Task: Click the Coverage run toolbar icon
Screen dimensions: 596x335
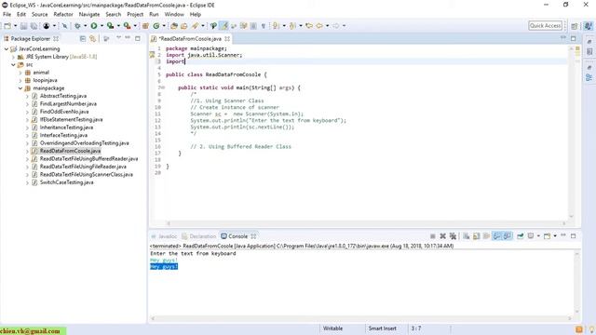Action: pyautogui.click(x=110, y=26)
